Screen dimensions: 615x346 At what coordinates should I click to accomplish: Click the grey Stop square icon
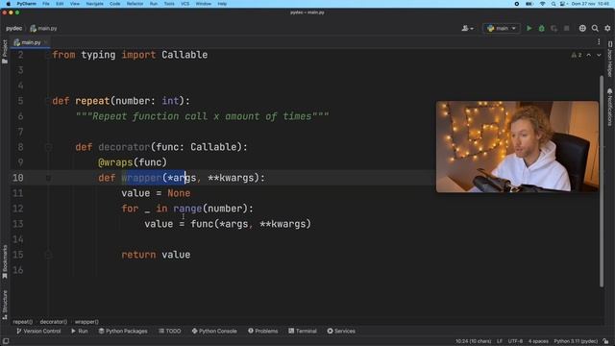tap(566, 28)
